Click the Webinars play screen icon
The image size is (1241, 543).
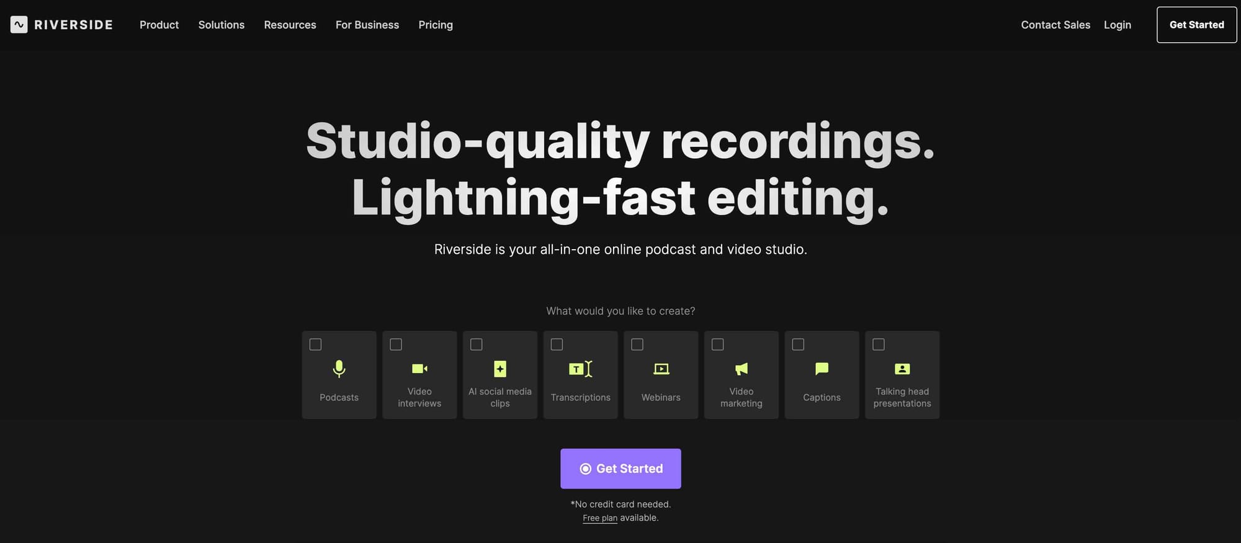661,369
